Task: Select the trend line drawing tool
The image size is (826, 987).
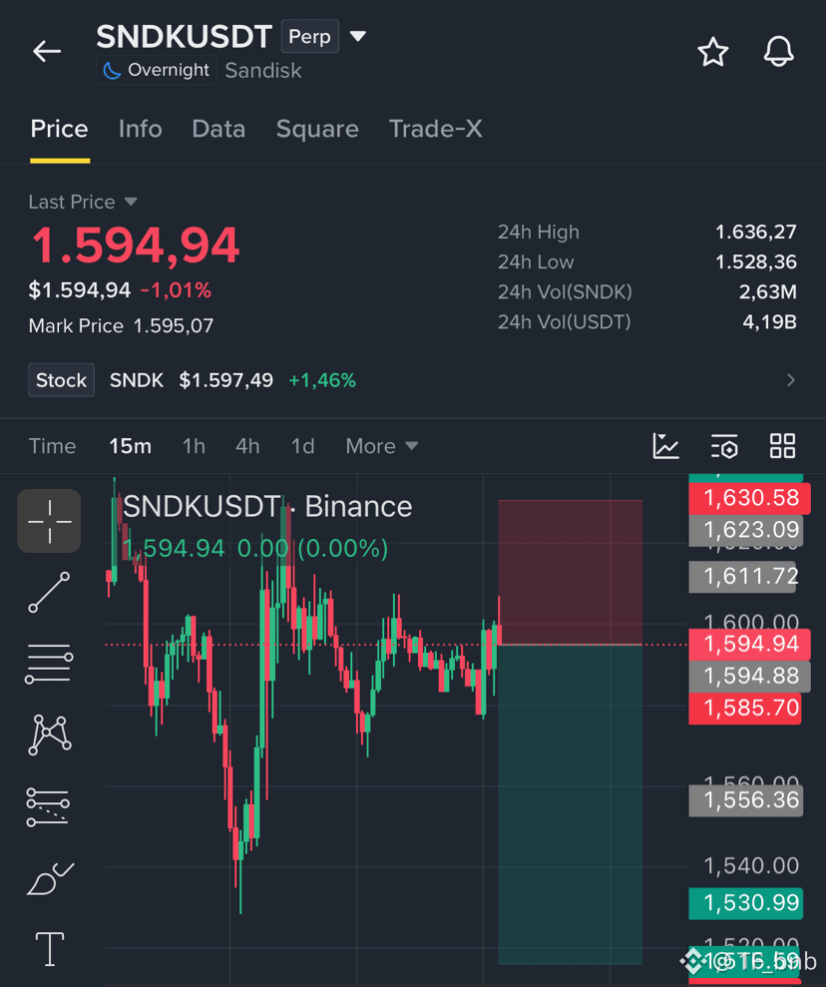Action: (49, 593)
